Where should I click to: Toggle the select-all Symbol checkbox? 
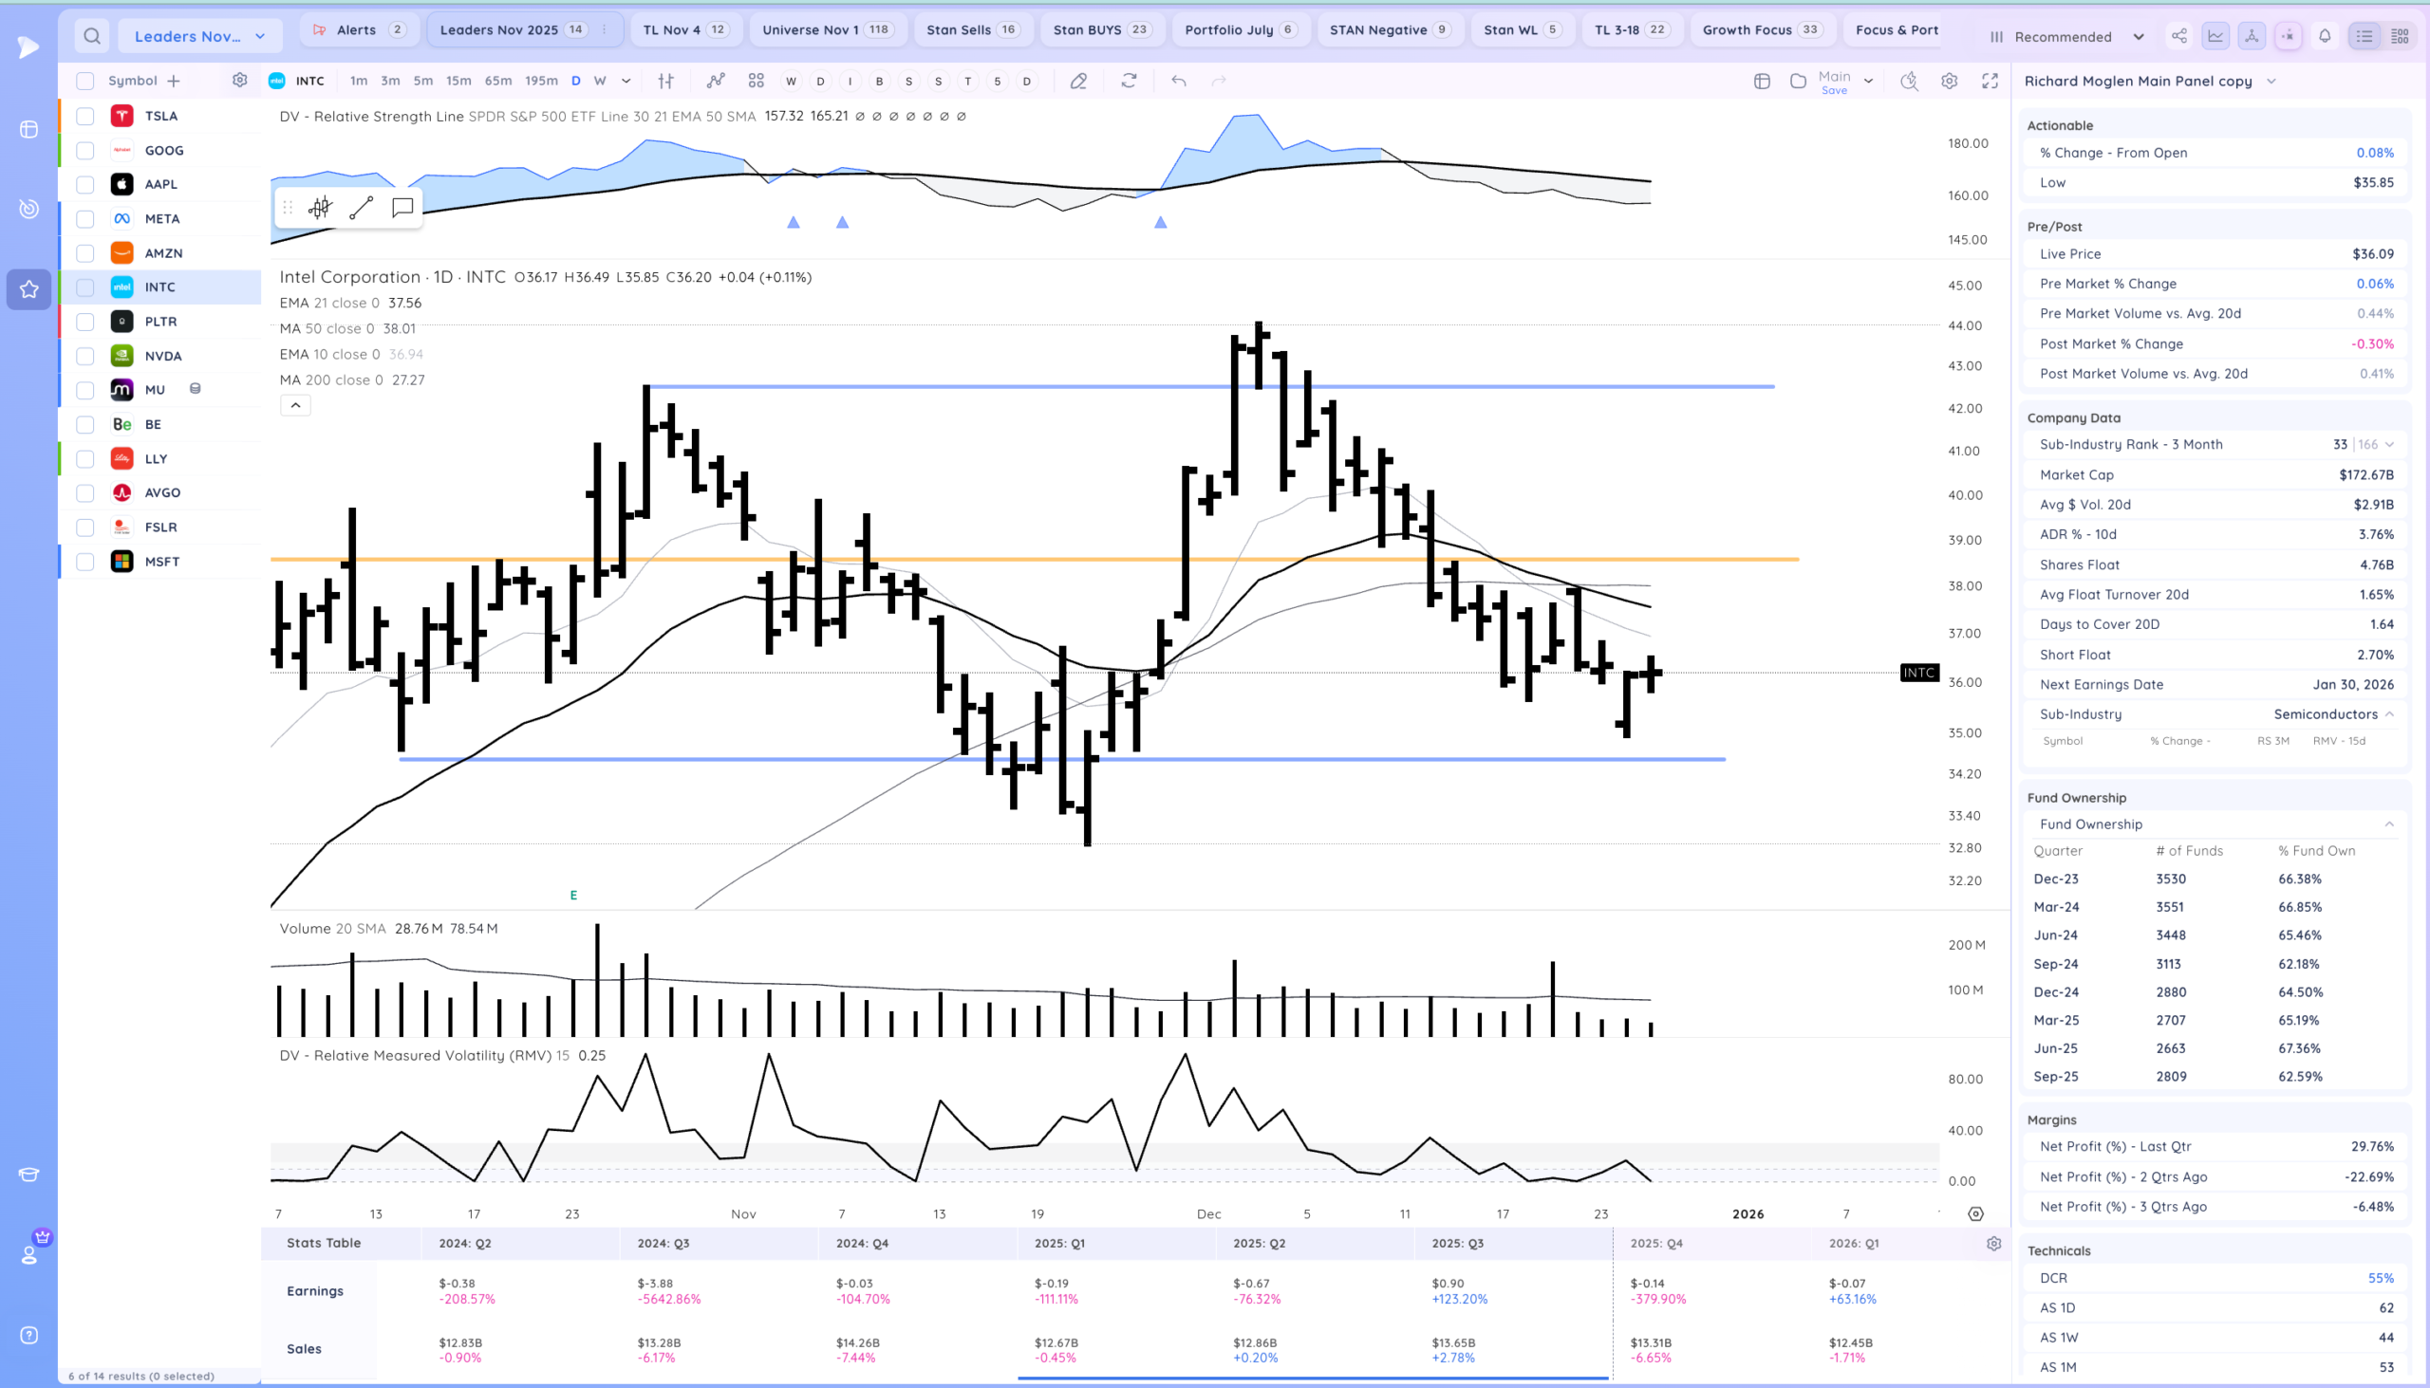(84, 81)
